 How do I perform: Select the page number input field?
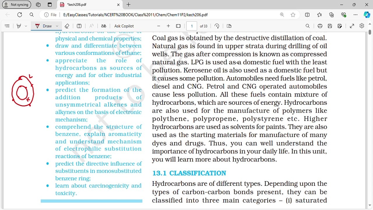[x=192, y=26]
